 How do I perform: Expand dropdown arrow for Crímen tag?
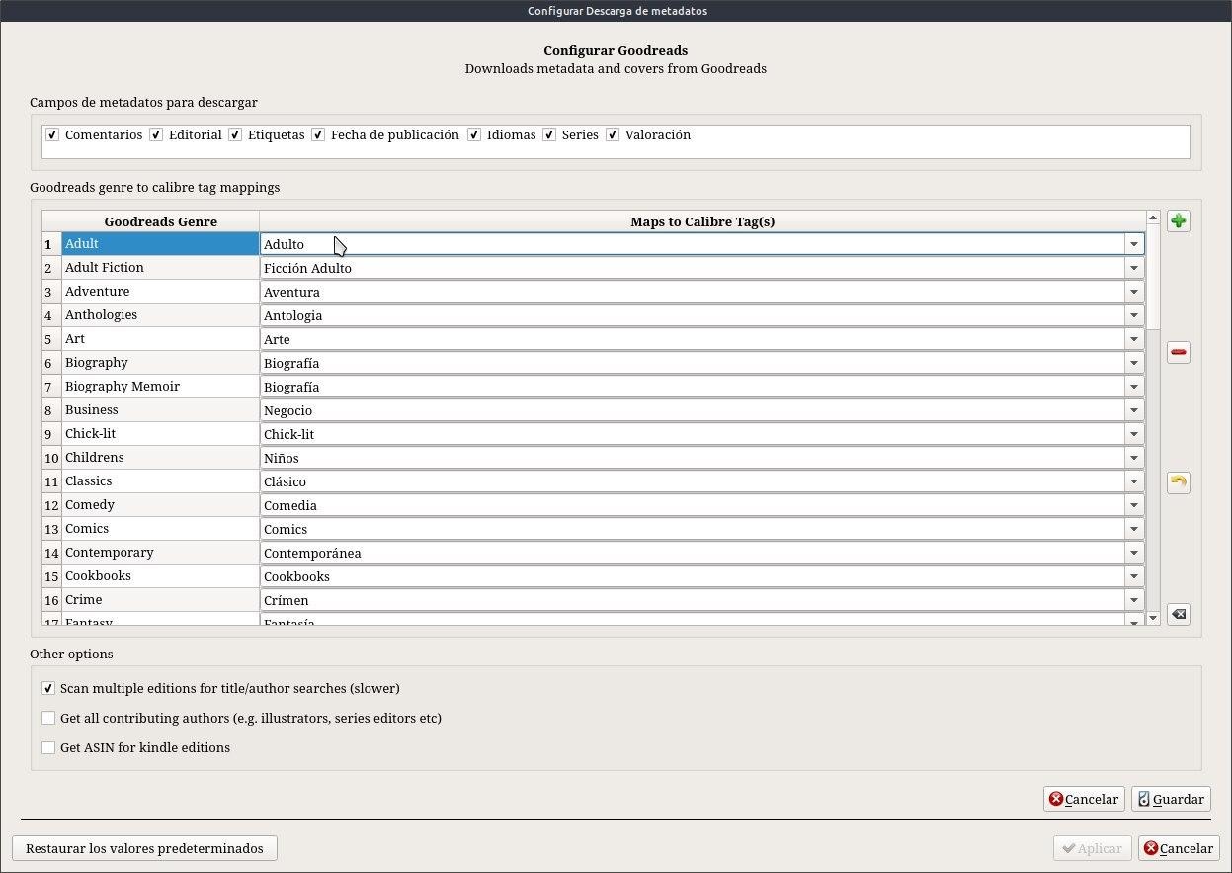[1134, 600]
